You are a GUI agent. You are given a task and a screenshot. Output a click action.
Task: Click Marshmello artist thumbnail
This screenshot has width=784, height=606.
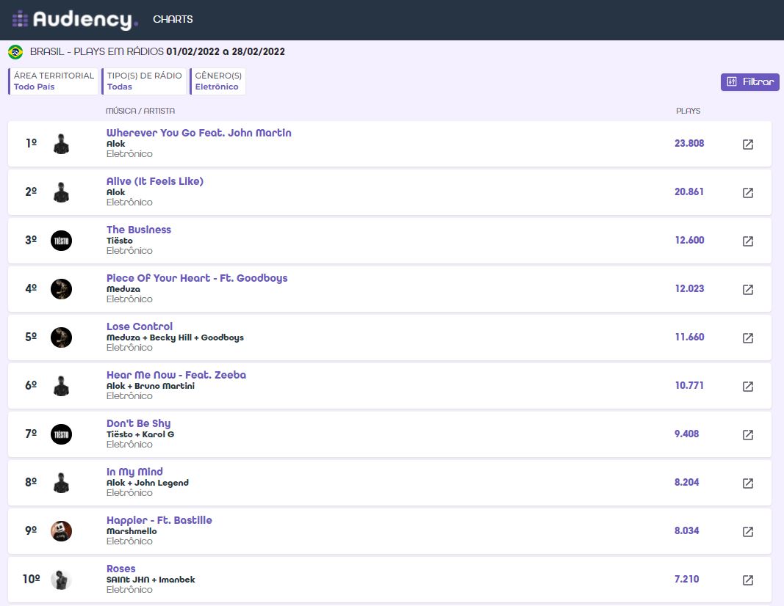tap(61, 531)
